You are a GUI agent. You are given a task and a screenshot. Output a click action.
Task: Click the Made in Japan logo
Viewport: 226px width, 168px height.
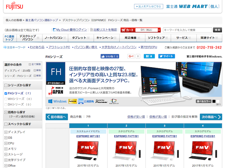56,91
